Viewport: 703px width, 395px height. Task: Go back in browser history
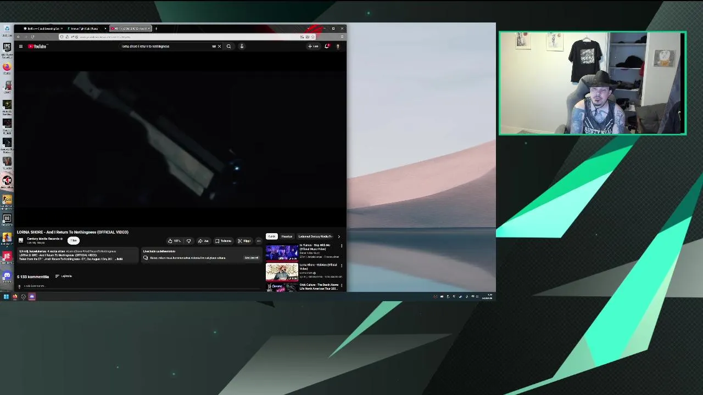[x=18, y=37]
